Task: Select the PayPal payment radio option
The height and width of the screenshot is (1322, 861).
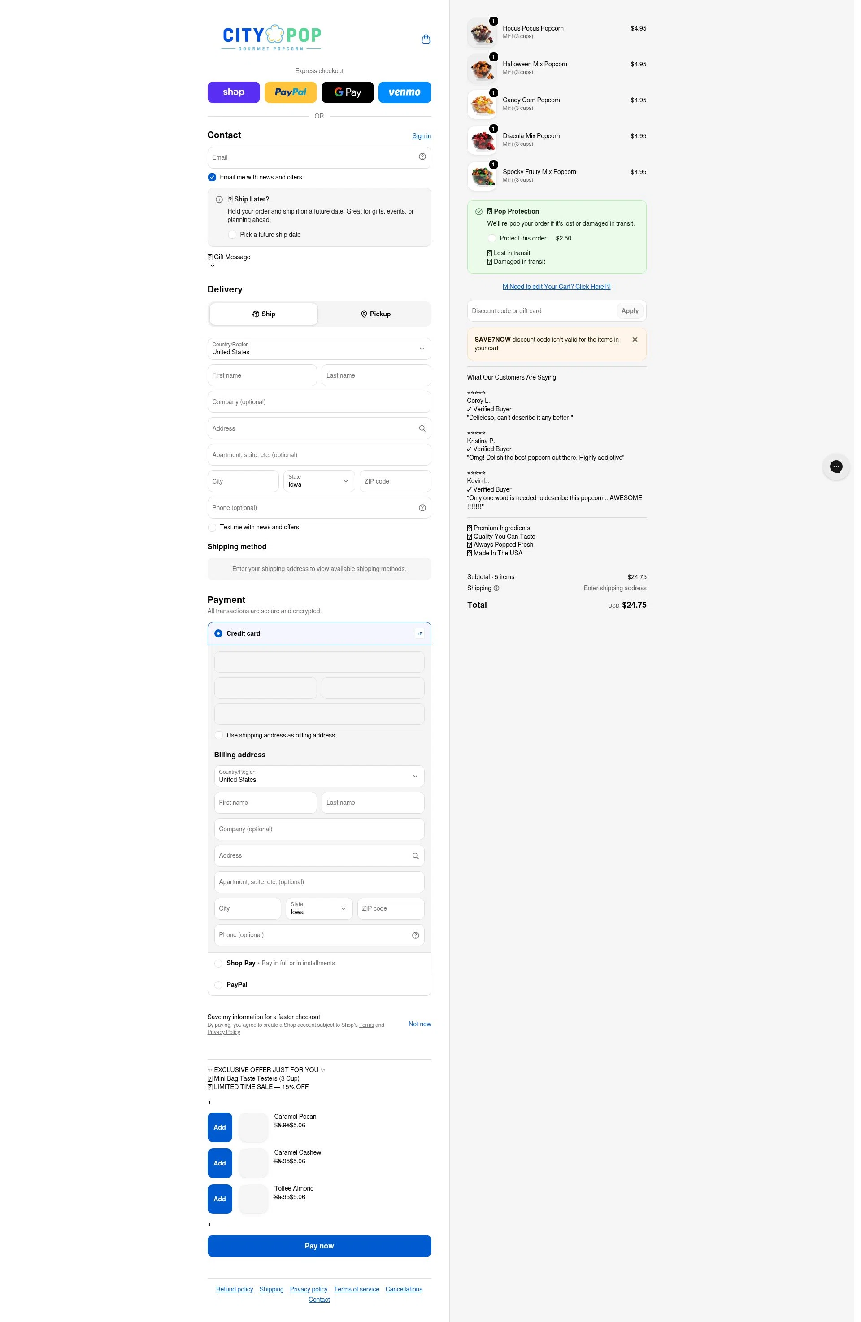Action: click(x=218, y=985)
